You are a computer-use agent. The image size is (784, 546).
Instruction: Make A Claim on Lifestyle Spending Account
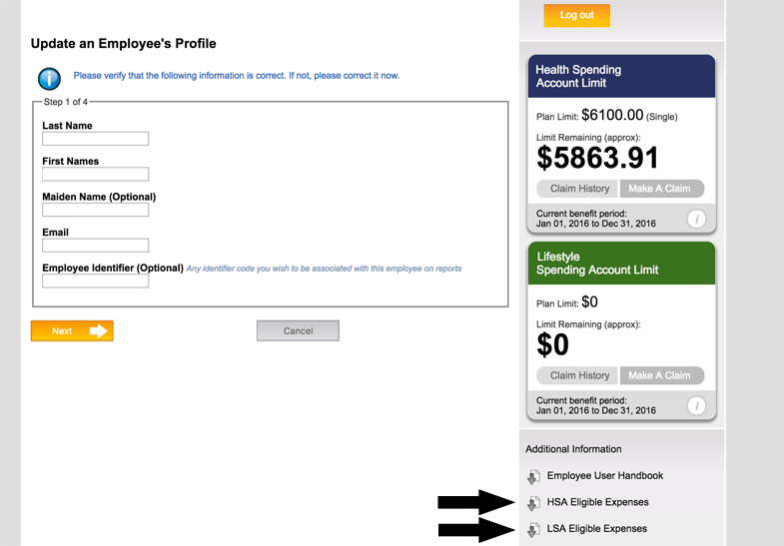tap(662, 375)
